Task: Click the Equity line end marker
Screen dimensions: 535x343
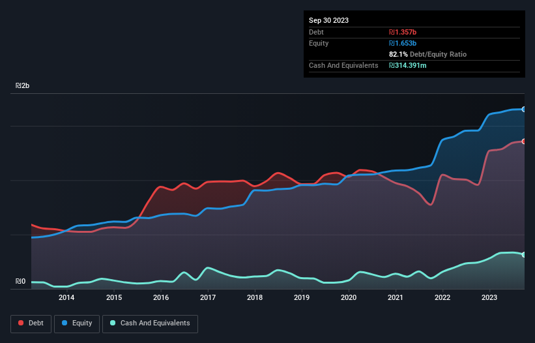Action: [x=524, y=109]
